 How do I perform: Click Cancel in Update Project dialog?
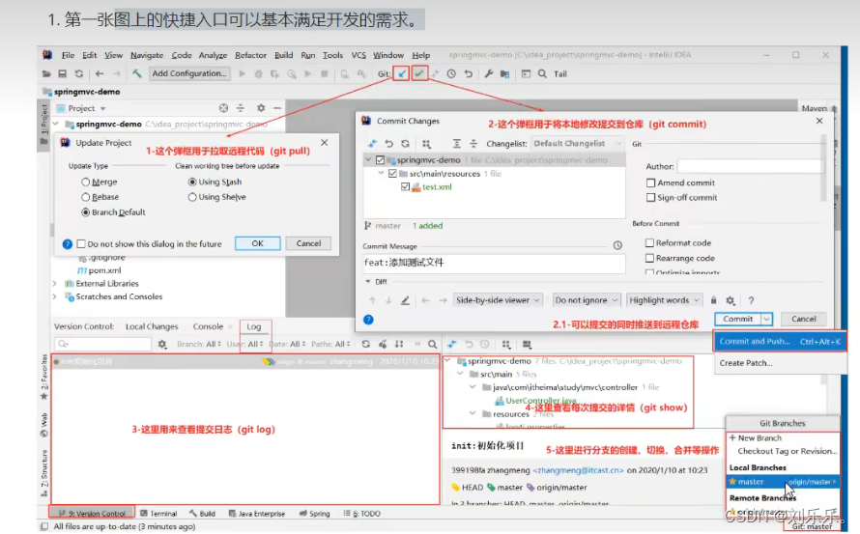coord(308,243)
